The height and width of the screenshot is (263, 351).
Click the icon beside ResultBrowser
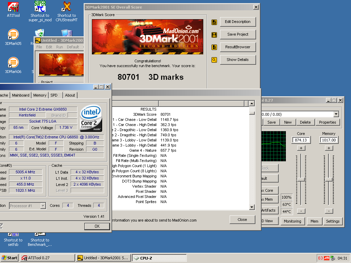coord(214,47)
